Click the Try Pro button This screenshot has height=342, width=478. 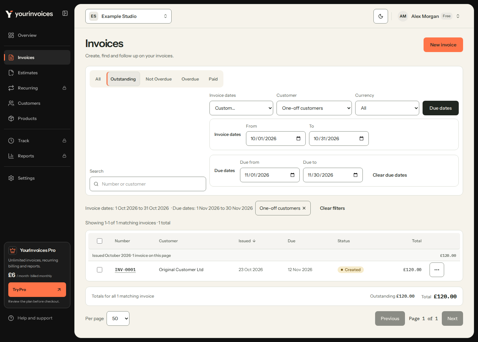click(x=37, y=290)
